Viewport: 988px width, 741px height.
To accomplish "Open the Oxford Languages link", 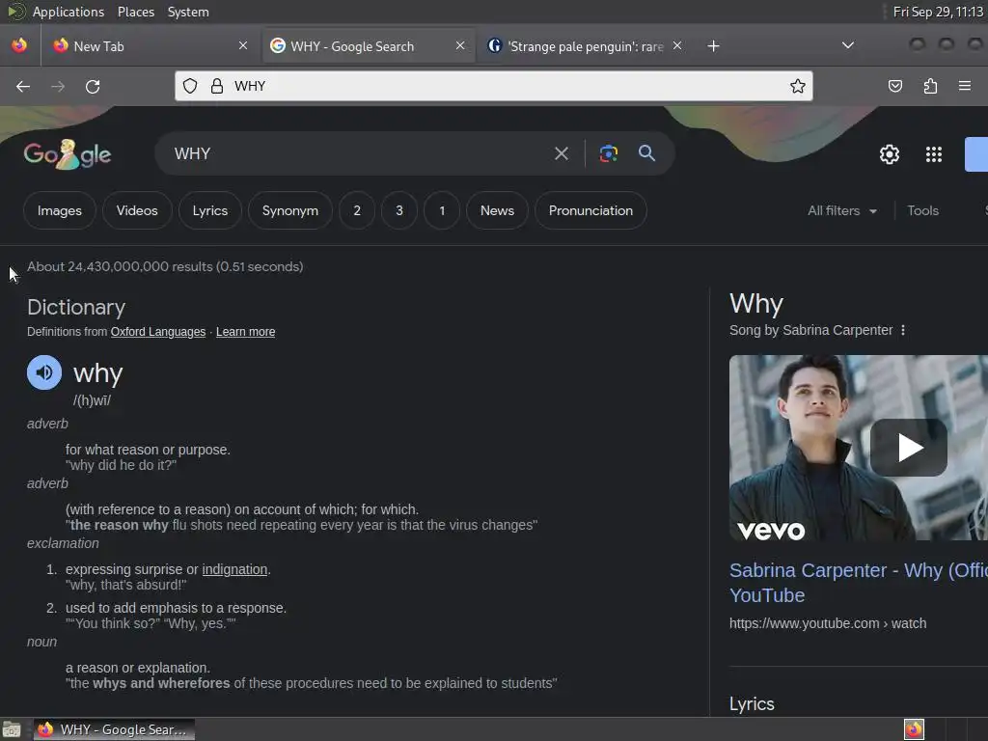I will [x=158, y=332].
